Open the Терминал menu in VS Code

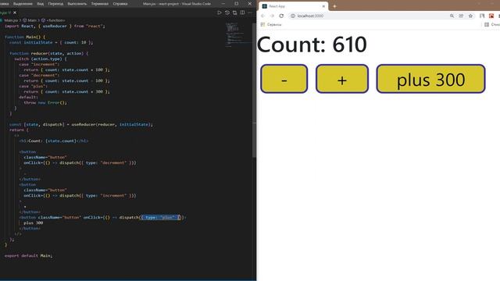(x=100, y=4)
